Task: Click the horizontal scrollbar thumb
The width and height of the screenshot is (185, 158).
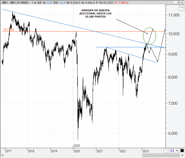Action: pyautogui.click(x=161, y=155)
